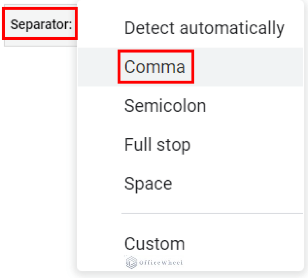Split text by Space option
308x278 pixels.
click(148, 184)
